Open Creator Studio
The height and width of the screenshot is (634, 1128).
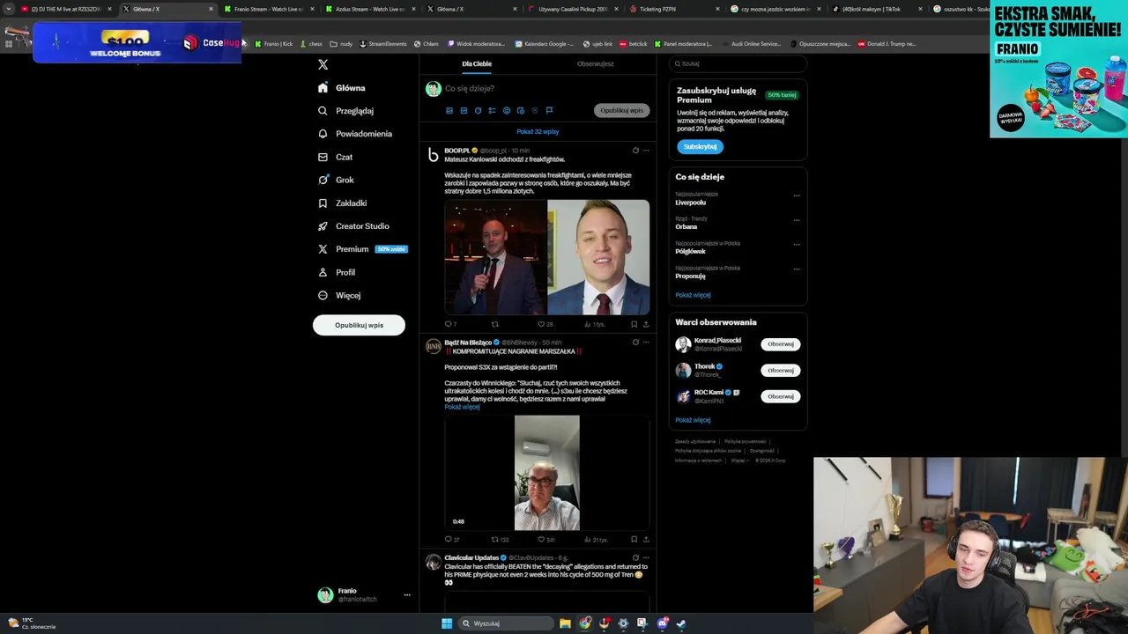[353, 226]
